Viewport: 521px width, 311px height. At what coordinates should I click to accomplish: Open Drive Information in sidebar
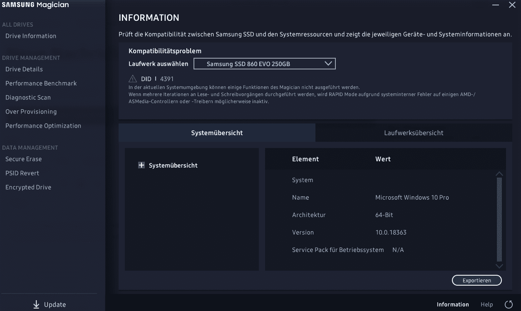point(31,36)
